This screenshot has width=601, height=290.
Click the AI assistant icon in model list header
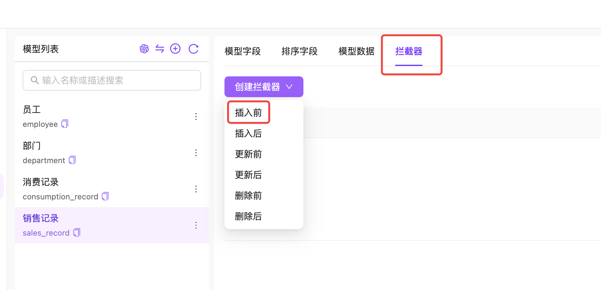pos(144,49)
